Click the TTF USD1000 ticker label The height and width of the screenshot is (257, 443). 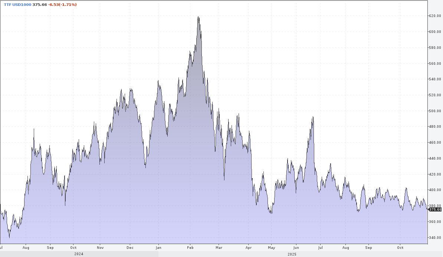click(x=17, y=4)
